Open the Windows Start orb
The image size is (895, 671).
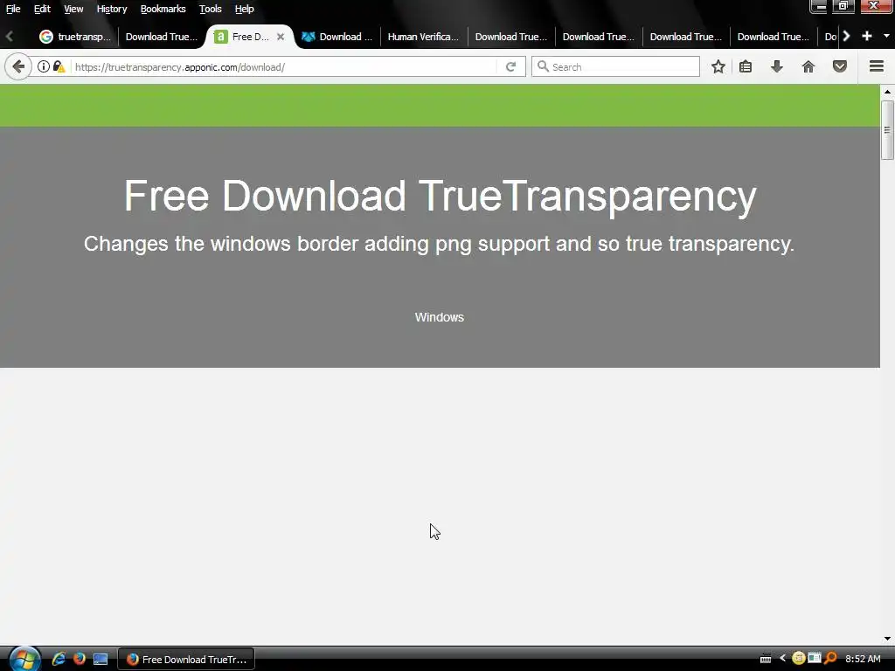(24, 660)
